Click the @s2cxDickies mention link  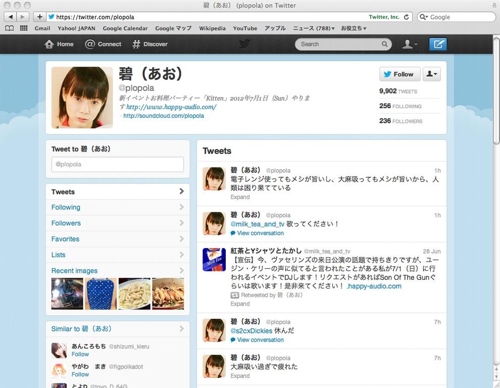[x=252, y=331]
